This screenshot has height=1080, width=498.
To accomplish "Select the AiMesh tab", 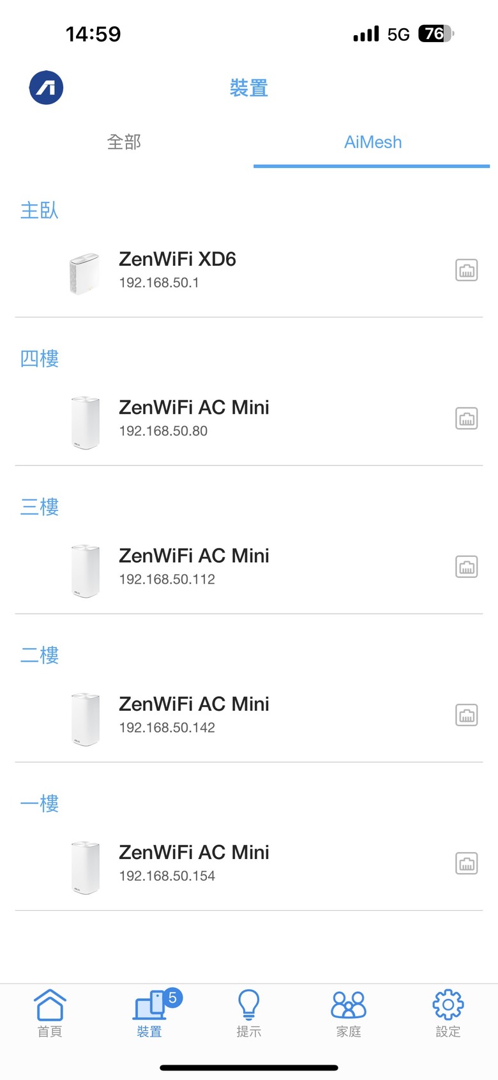I will point(373,142).
